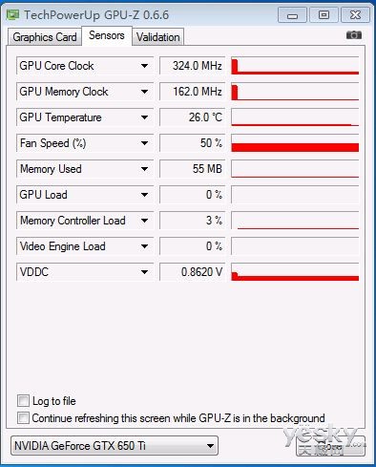
Task: Switch to the Graphics Card tab
Action: pyautogui.click(x=45, y=37)
